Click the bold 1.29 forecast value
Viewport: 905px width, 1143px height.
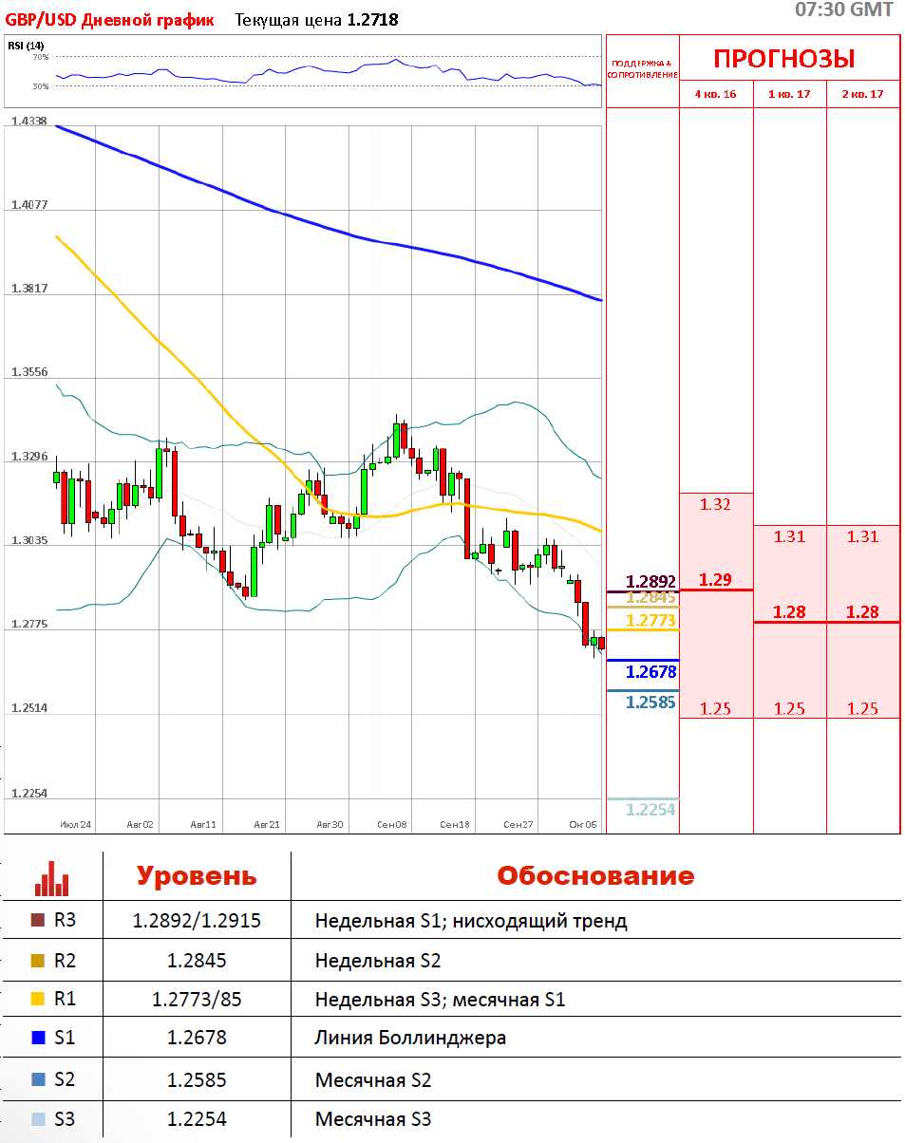716,579
